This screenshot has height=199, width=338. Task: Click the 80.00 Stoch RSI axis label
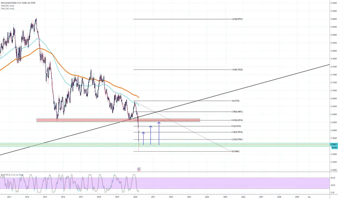333,178
